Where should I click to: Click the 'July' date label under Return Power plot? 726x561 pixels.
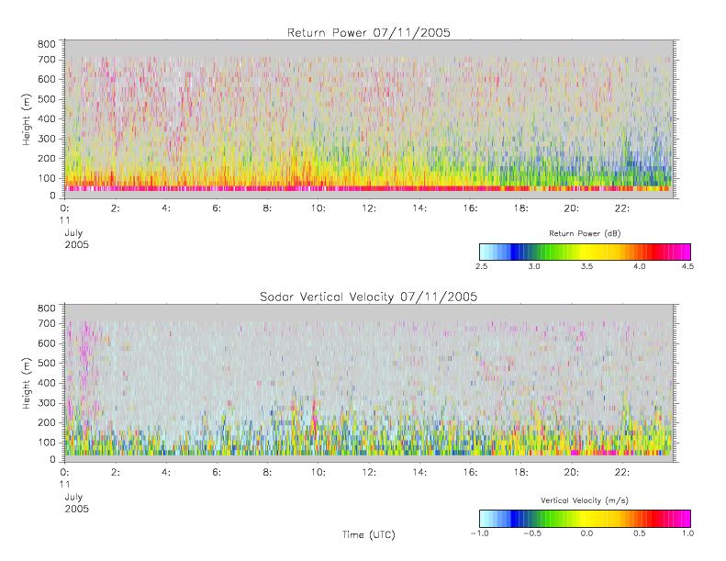pos(73,233)
